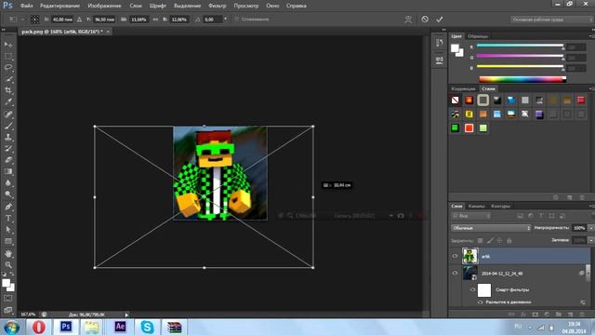Screen dimensions: 595x335
Task: Apply the red square style swatch
Action: [x=469, y=128]
